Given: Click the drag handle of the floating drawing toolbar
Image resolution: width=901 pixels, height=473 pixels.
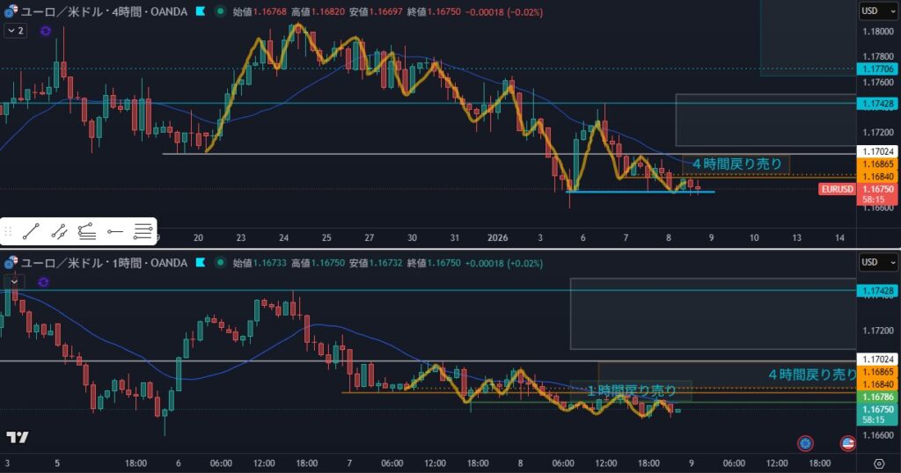Looking at the screenshot, I should [9, 232].
